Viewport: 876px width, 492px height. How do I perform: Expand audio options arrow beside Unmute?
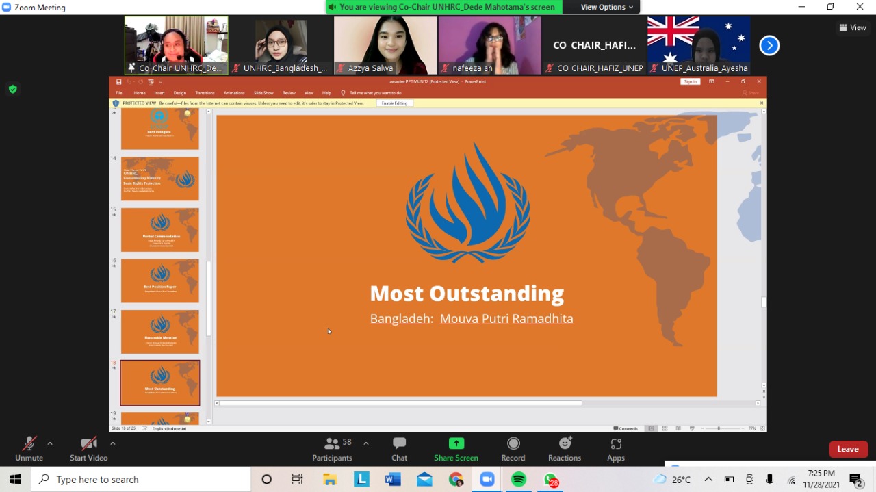point(50,443)
